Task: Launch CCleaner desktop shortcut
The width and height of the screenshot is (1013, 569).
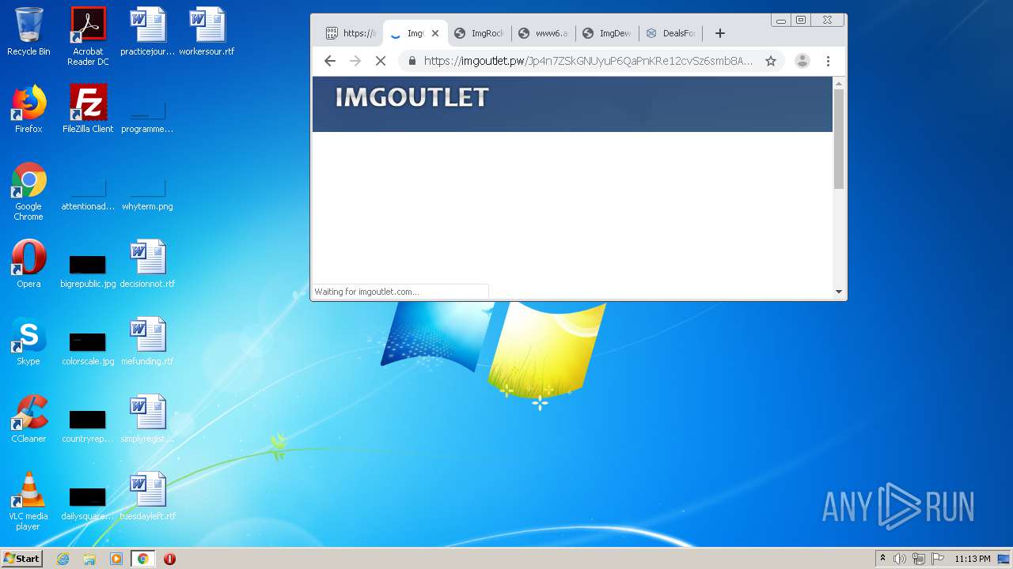Action: pyautogui.click(x=28, y=419)
